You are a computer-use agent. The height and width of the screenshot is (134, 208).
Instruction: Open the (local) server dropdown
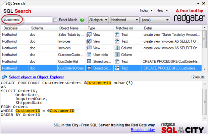click(155, 20)
